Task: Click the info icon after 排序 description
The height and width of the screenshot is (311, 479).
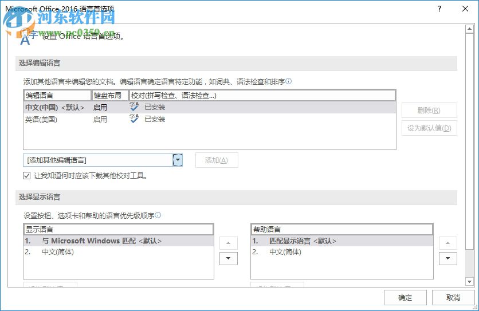Action: pos(288,81)
